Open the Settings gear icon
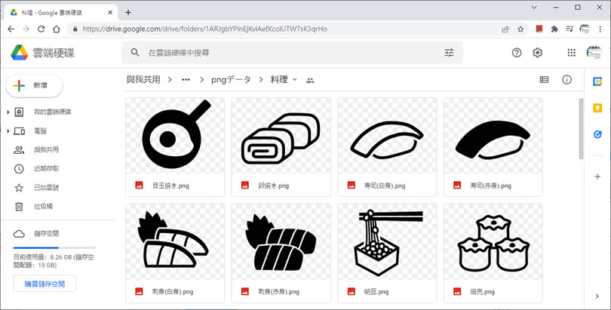The image size is (611, 310). [x=538, y=53]
